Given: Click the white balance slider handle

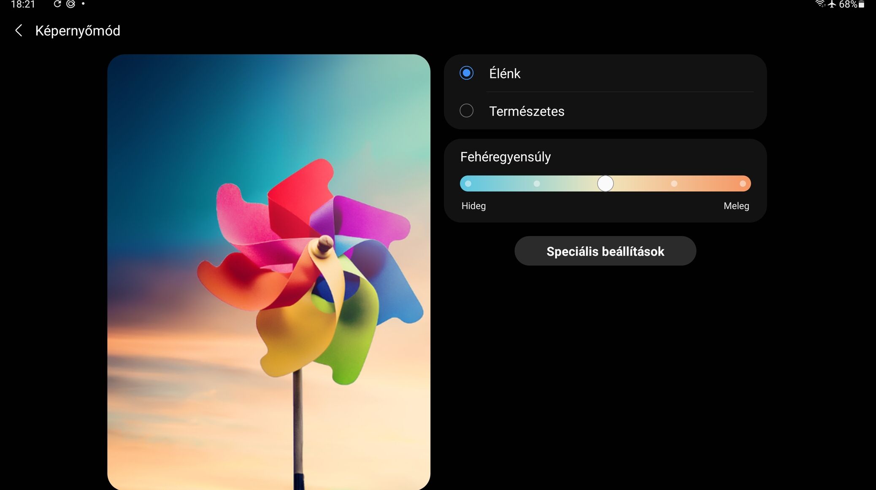Looking at the screenshot, I should (605, 183).
